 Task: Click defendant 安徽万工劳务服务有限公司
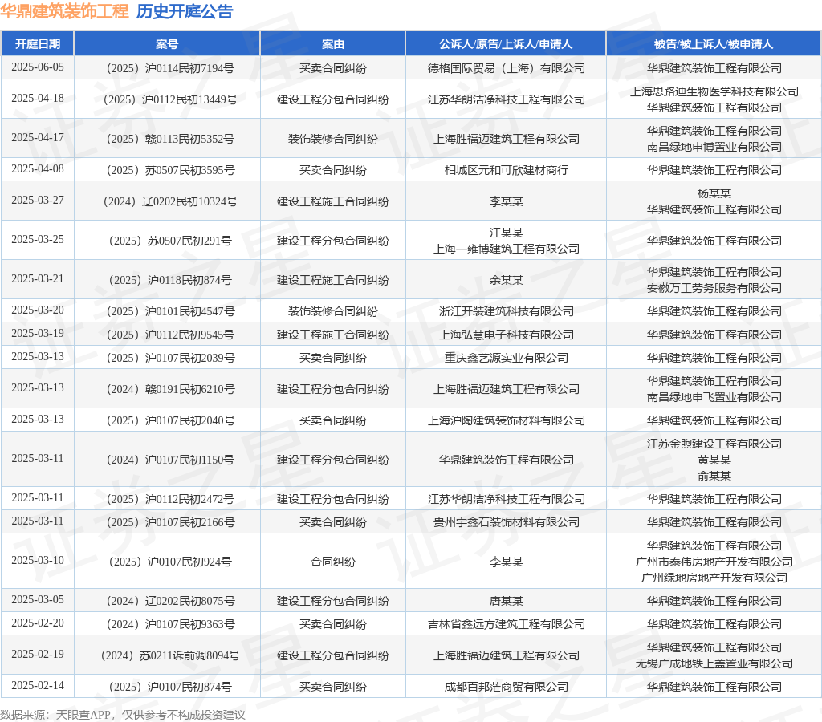pos(714,288)
